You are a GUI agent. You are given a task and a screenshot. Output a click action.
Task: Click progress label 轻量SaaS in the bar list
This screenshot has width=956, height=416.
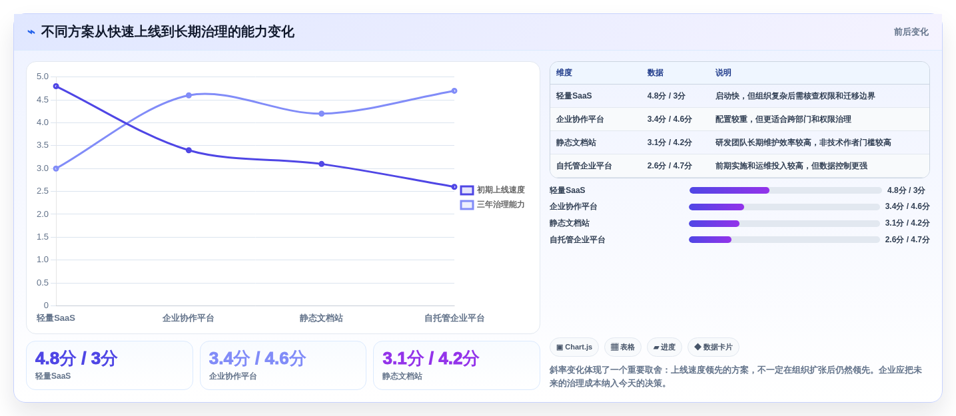pos(568,190)
